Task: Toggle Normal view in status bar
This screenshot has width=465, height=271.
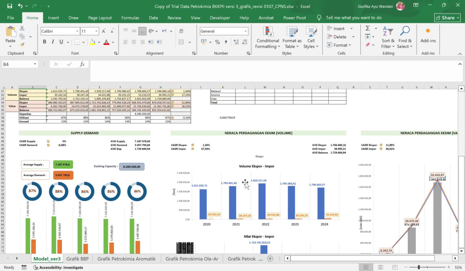Action: pos(366,267)
